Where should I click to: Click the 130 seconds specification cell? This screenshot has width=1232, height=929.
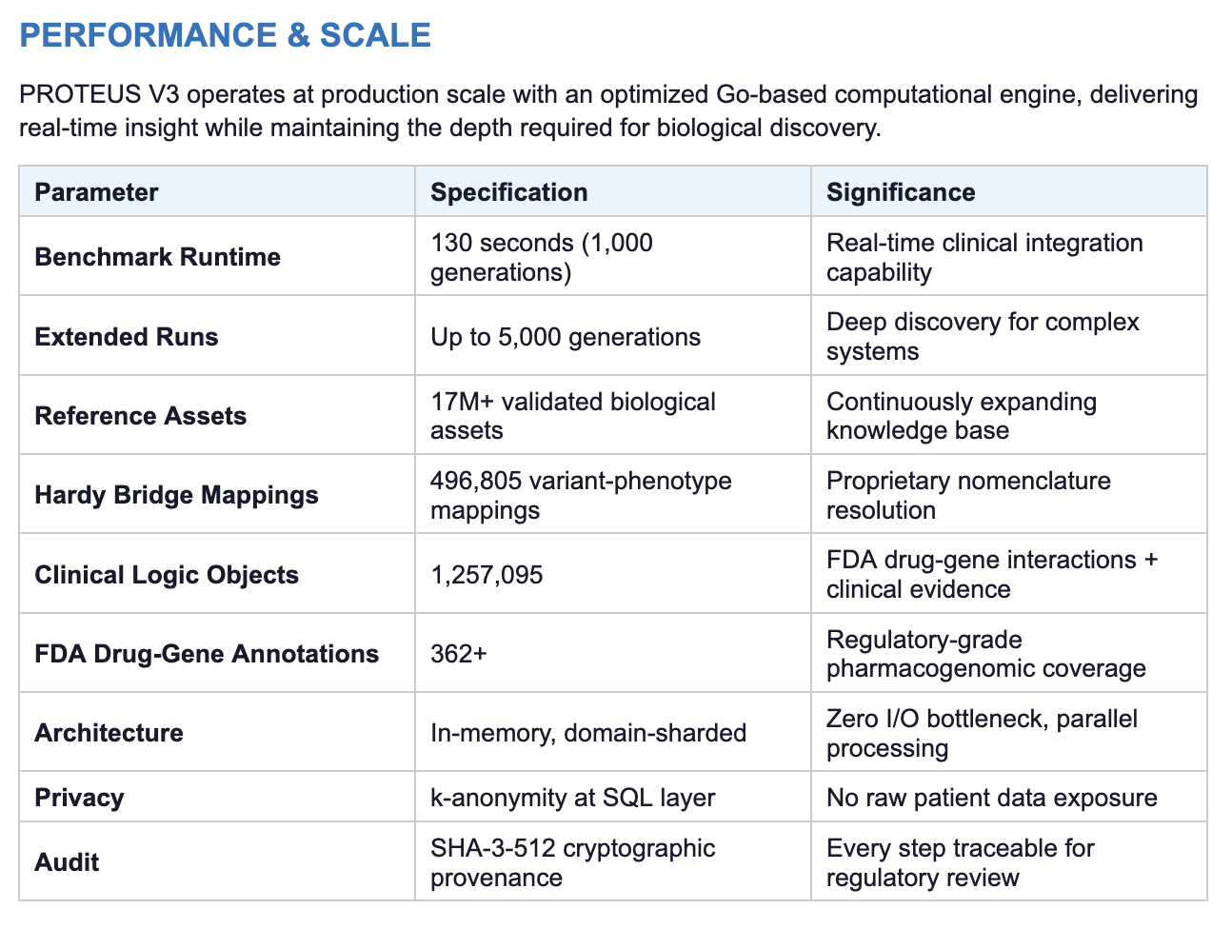click(541, 257)
